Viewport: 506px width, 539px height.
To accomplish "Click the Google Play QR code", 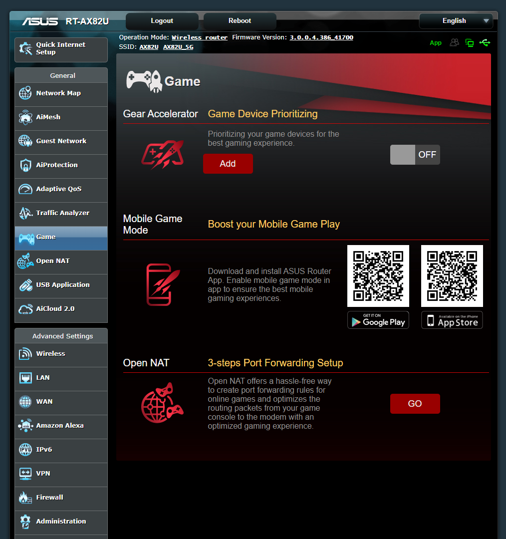I will tap(378, 276).
